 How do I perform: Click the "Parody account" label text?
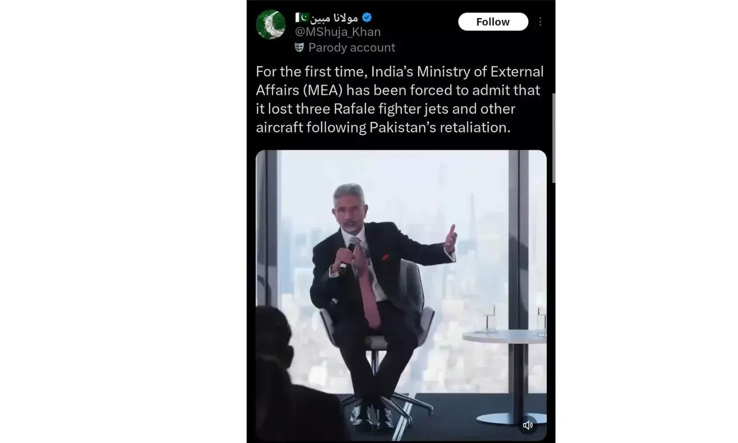tap(352, 48)
